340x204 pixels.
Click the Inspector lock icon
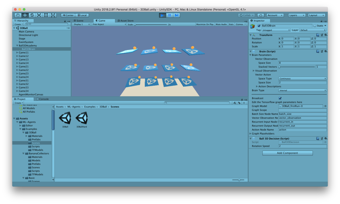coord(321,21)
